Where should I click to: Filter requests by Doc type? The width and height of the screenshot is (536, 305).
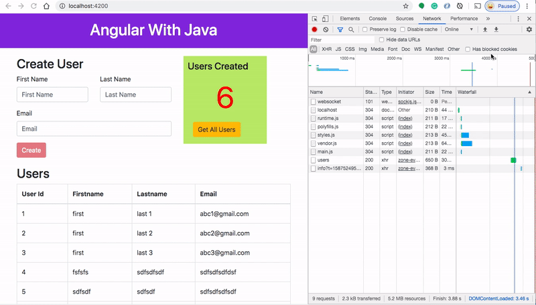point(406,49)
